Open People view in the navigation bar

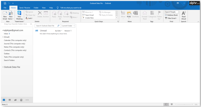pyautogui.click(x=15, y=100)
